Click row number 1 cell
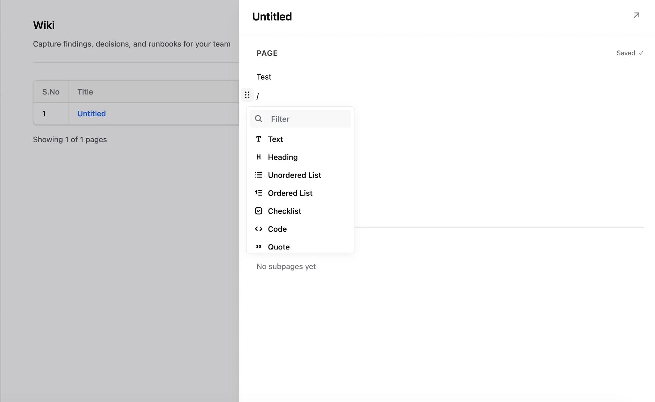655x402 pixels. pyautogui.click(x=51, y=114)
